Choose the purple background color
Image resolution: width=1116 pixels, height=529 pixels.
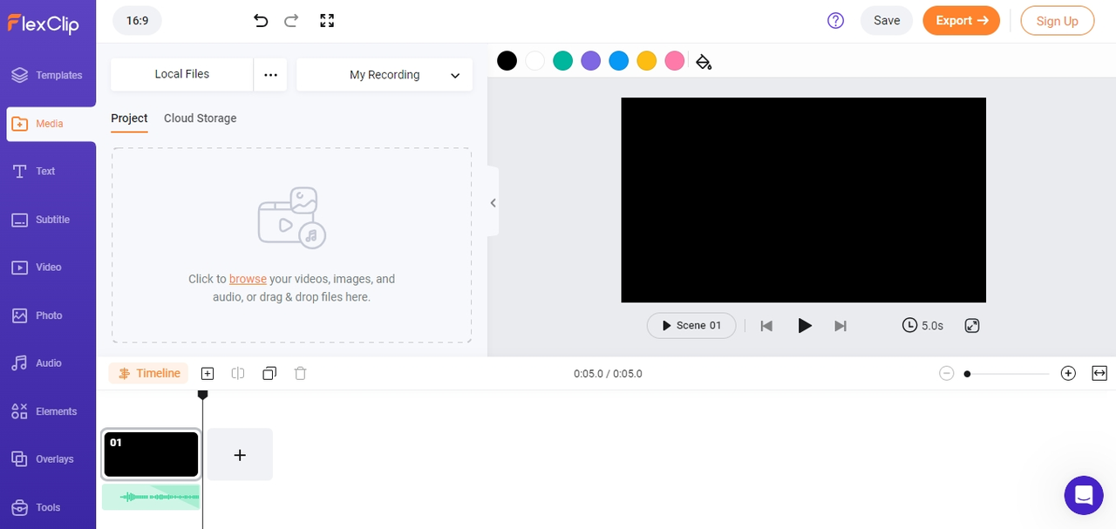590,60
